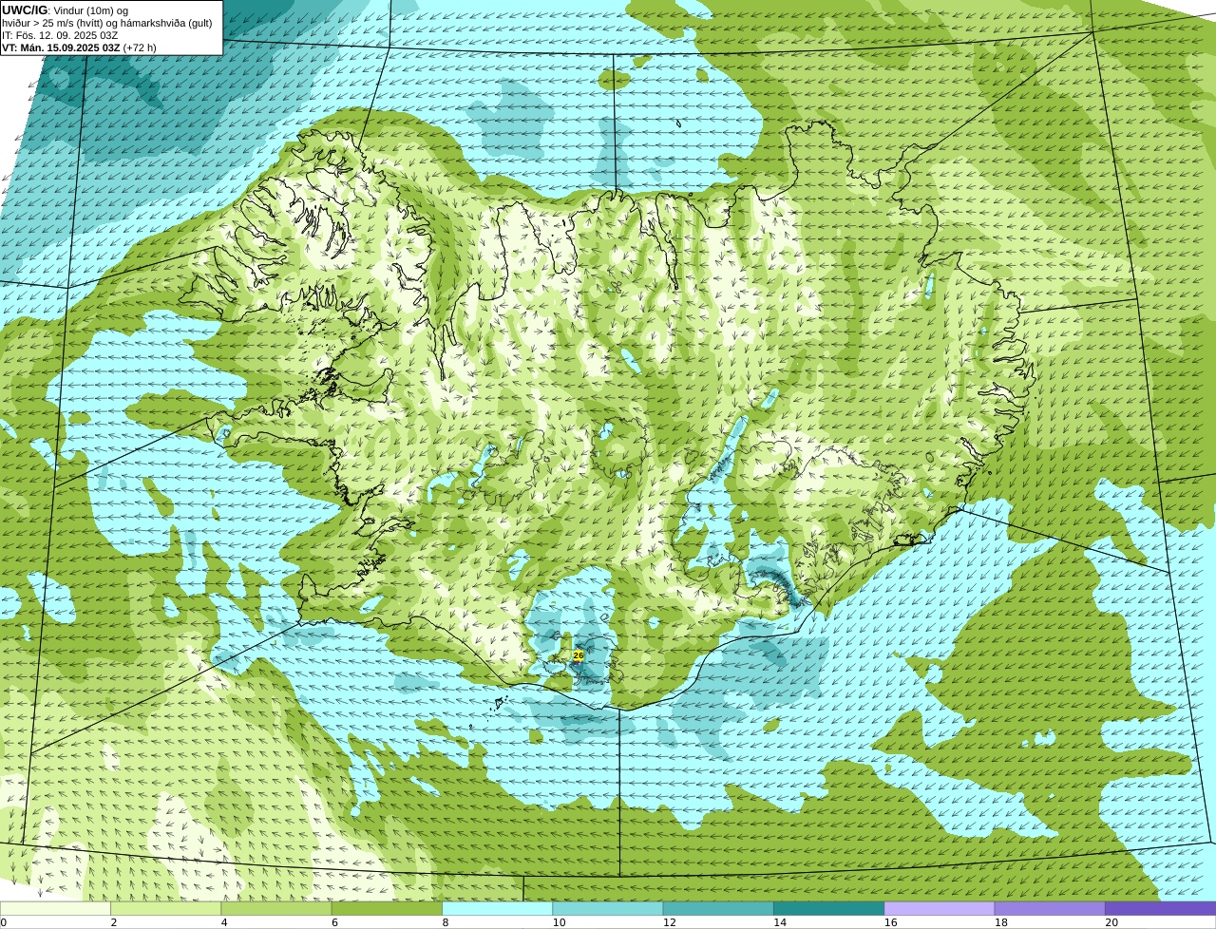The width and height of the screenshot is (1216, 929).
Task: Click the 'hviður > 25 m/s' legend line
Action: pos(107,23)
